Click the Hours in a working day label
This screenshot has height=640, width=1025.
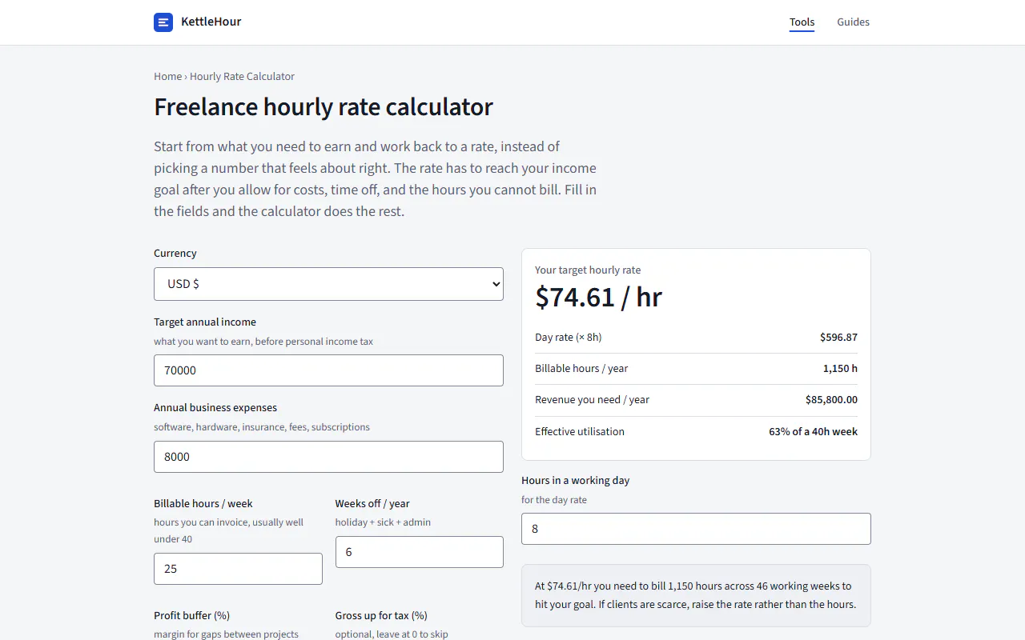(x=575, y=481)
